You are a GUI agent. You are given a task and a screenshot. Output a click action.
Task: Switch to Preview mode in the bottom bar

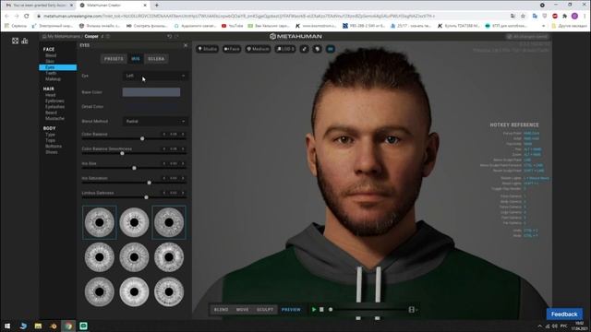pyautogui.click(x=291, y=310)
